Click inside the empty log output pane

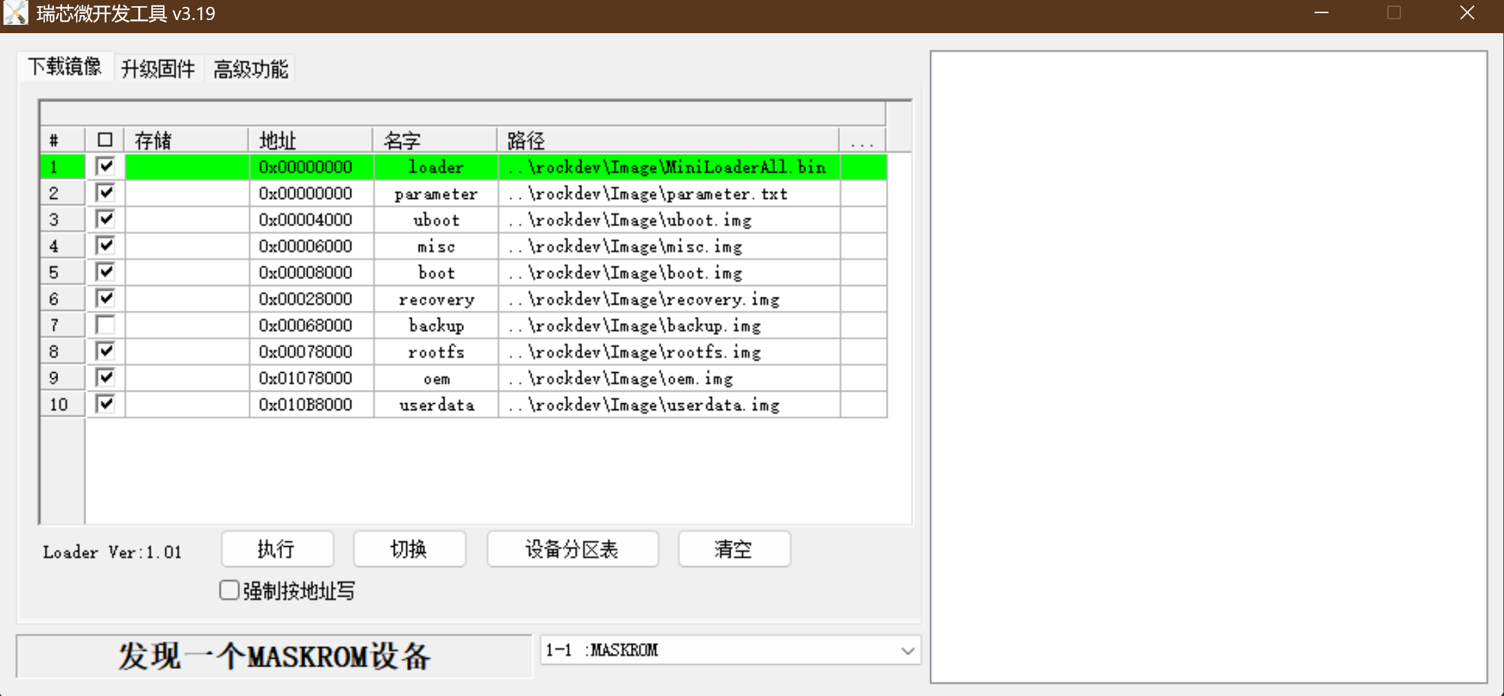(1208, 366)
